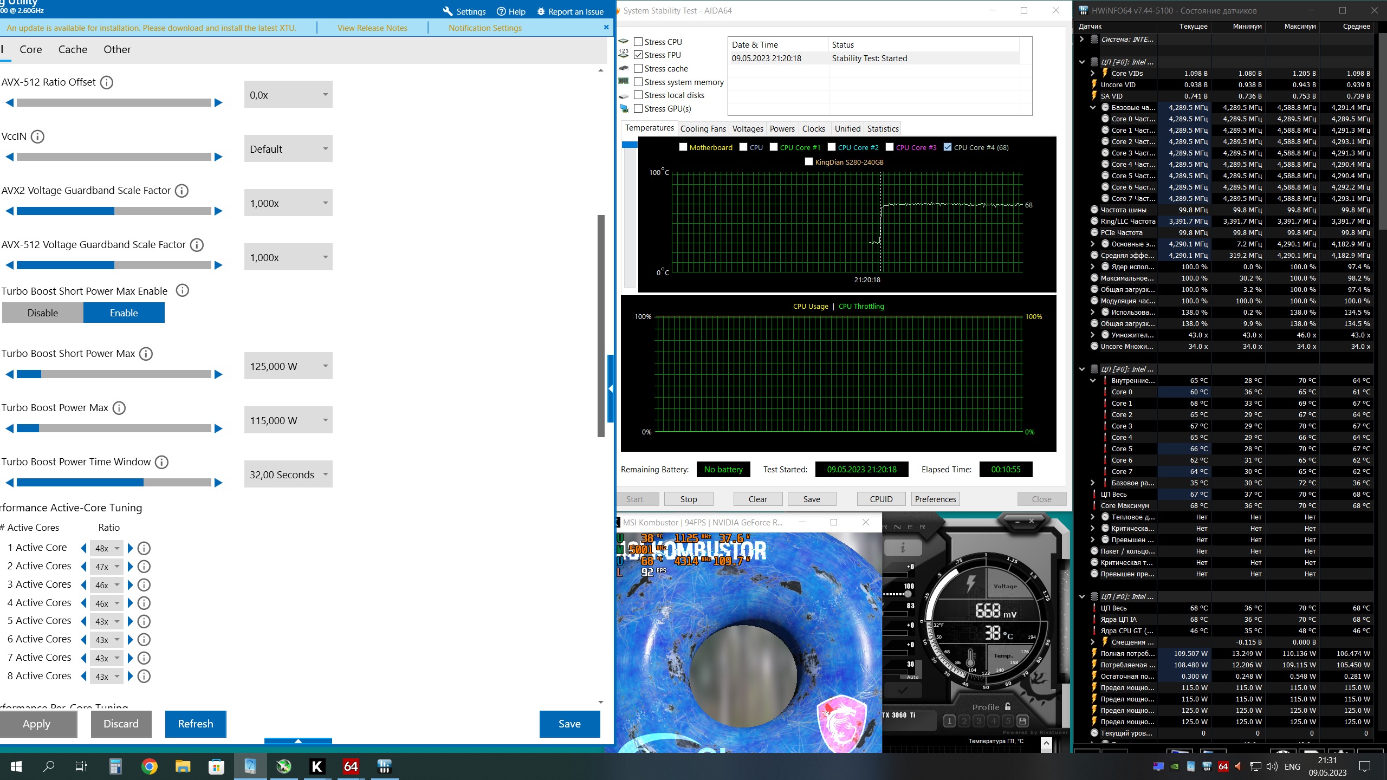
Task: Click info icon for 1 Active Core
Action: click(x=144, y=548)
